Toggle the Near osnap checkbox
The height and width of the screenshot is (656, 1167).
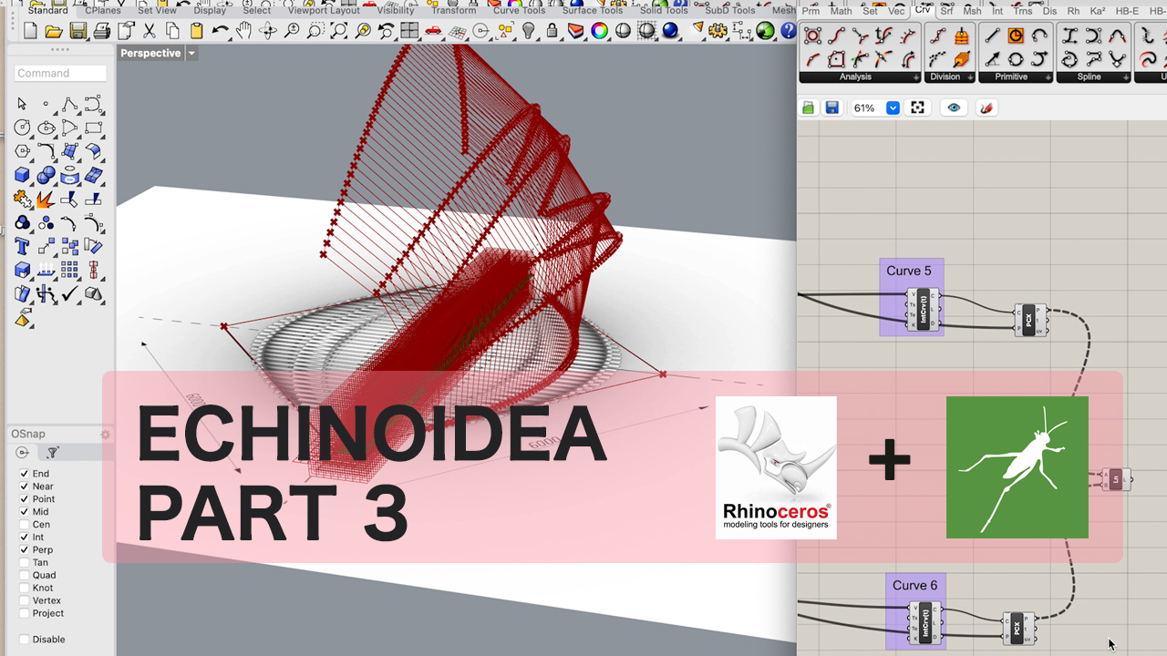25,487
